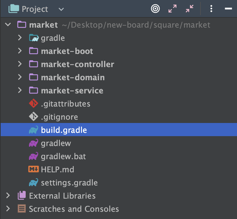Click the gradle folder elephant icon
This screenshot has height=219, width=237.
click(34, 37)
